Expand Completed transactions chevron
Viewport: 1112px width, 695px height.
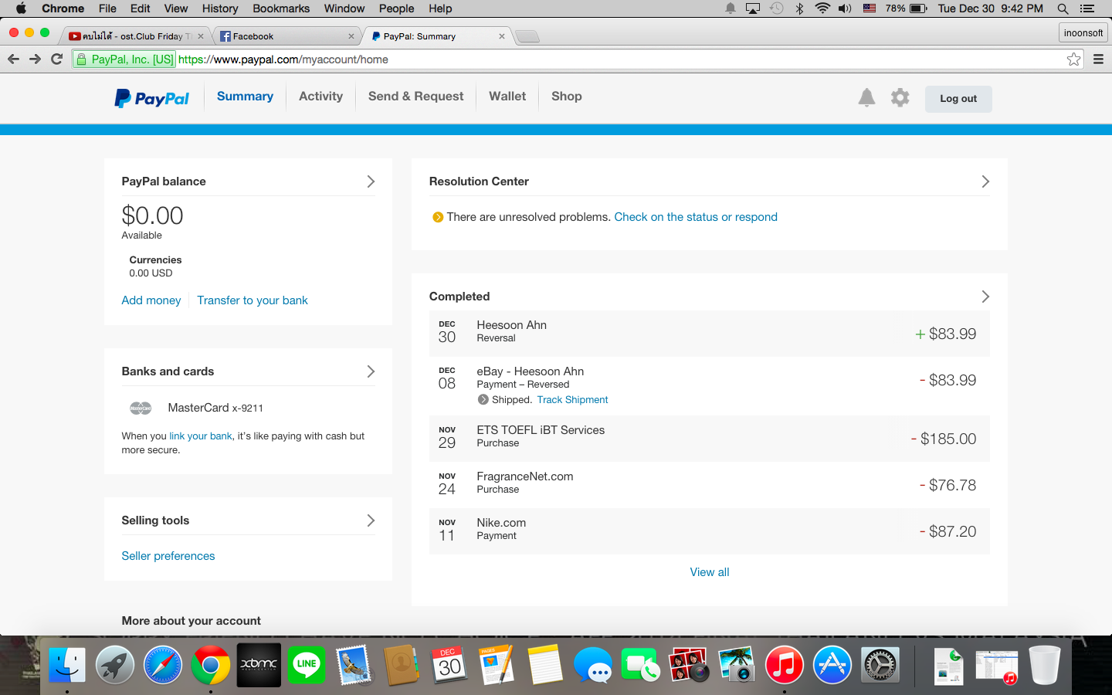[985, 297]
